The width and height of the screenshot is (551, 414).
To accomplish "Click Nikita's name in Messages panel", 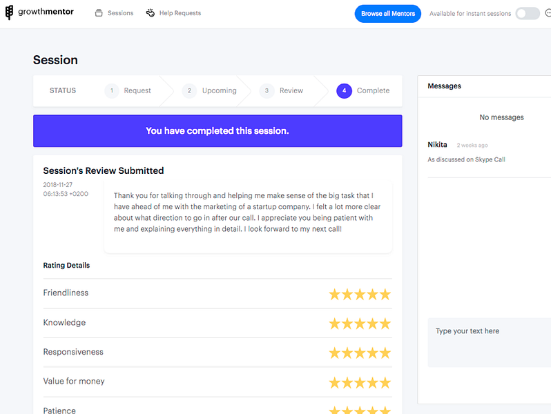I will click(437, 145).
